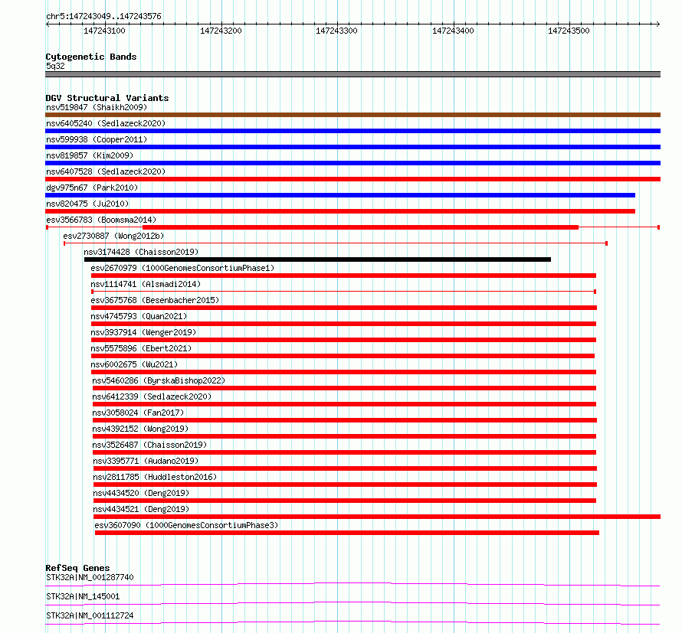Select the long red bar under nsv4434521
682x633 pixels.
coord(377,517)
